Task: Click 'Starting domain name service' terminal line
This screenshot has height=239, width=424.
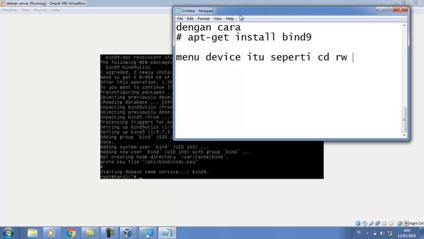Action: (154, 172)
